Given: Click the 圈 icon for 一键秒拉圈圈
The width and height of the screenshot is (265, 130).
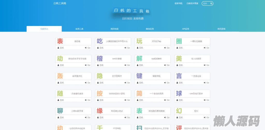Looking at the screenshot, I should [179, 41].
